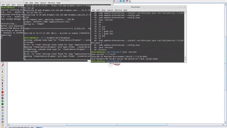
Task: Select bright green circle icon in icon bar
Action: click(x=2, y=104)
